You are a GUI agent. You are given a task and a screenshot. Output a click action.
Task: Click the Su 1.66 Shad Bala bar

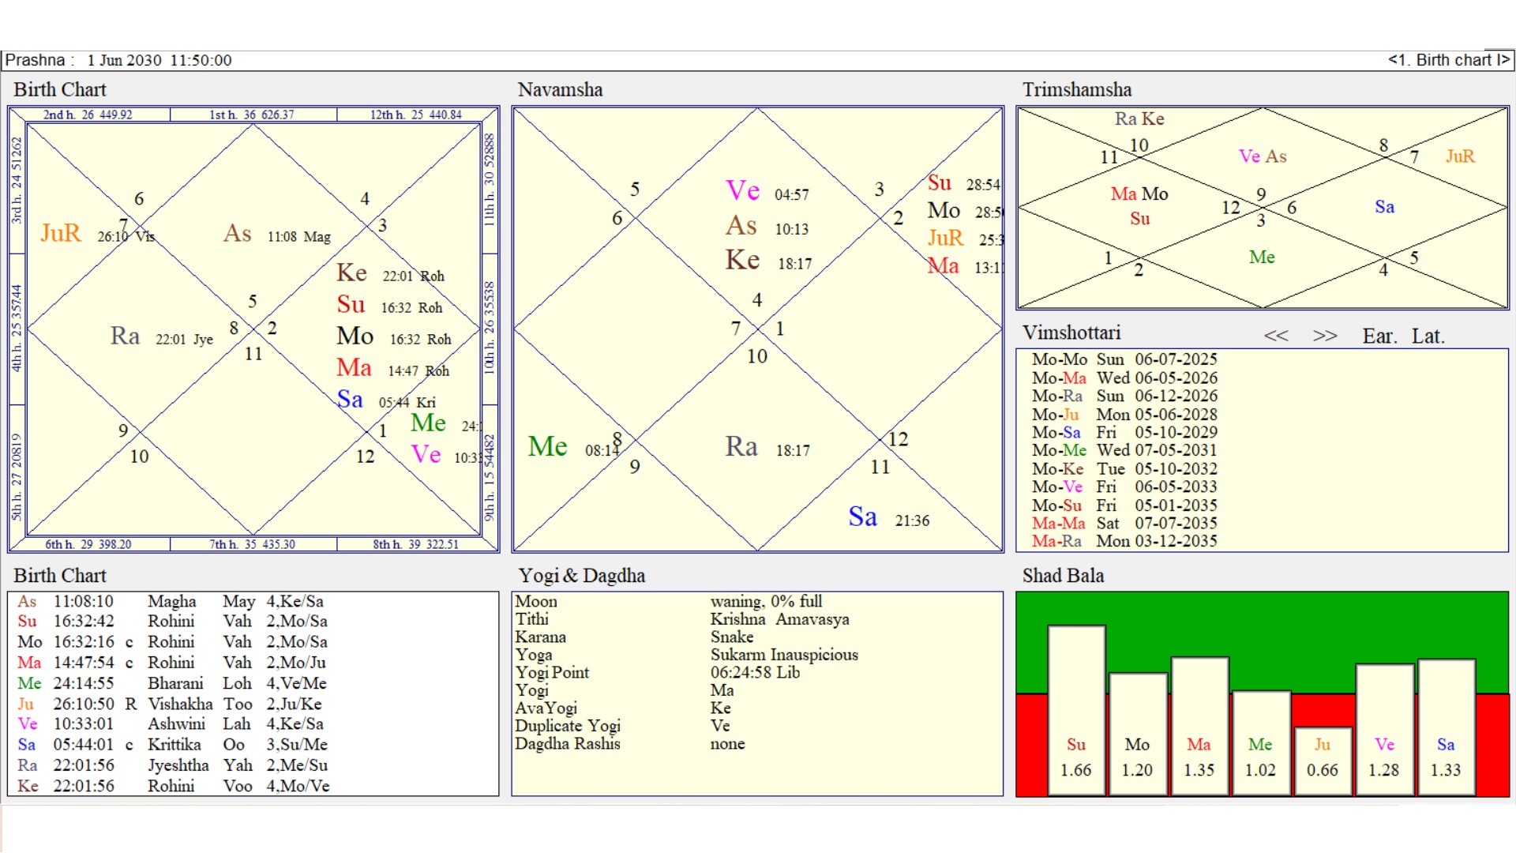click(x=1076, y=709)
